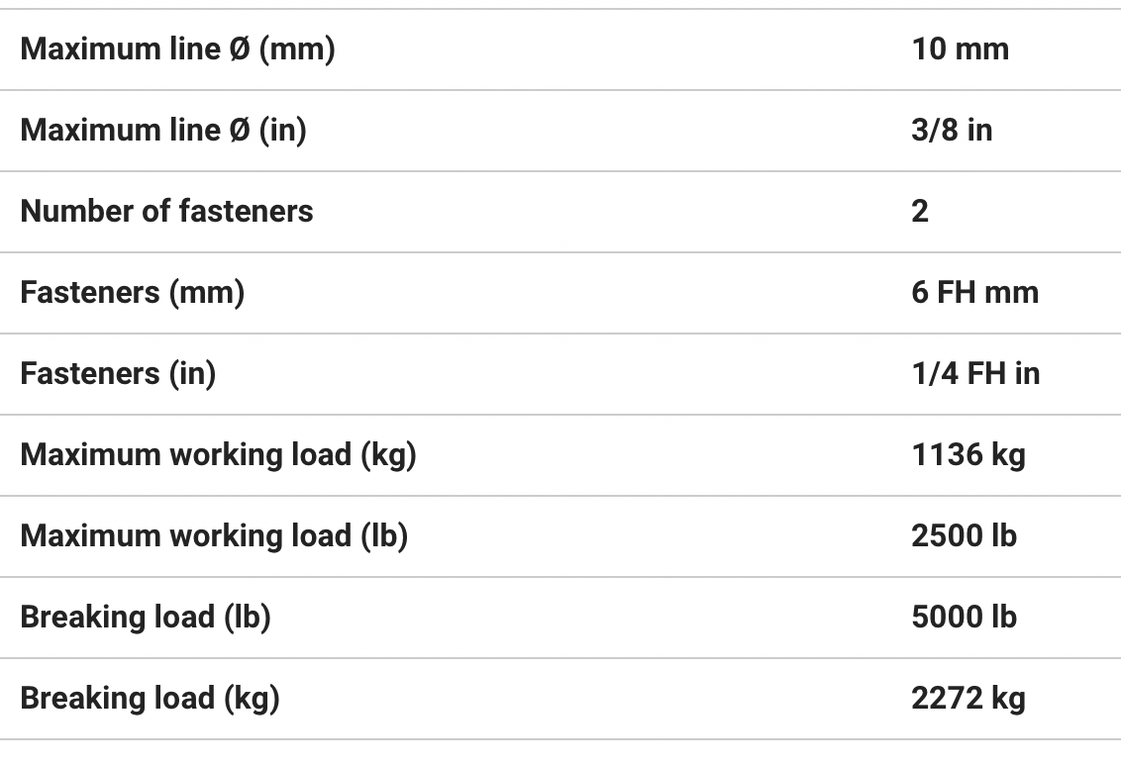The height and width of the screenshot is (766, 1121).
Task: Select the 3/8 in value
Action: [951, 130]
